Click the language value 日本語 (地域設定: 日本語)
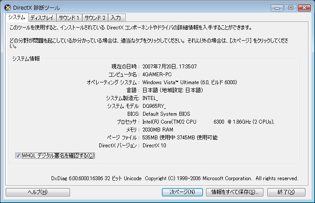Viewport: 315px width, 203px height. (x=172, y=90)
